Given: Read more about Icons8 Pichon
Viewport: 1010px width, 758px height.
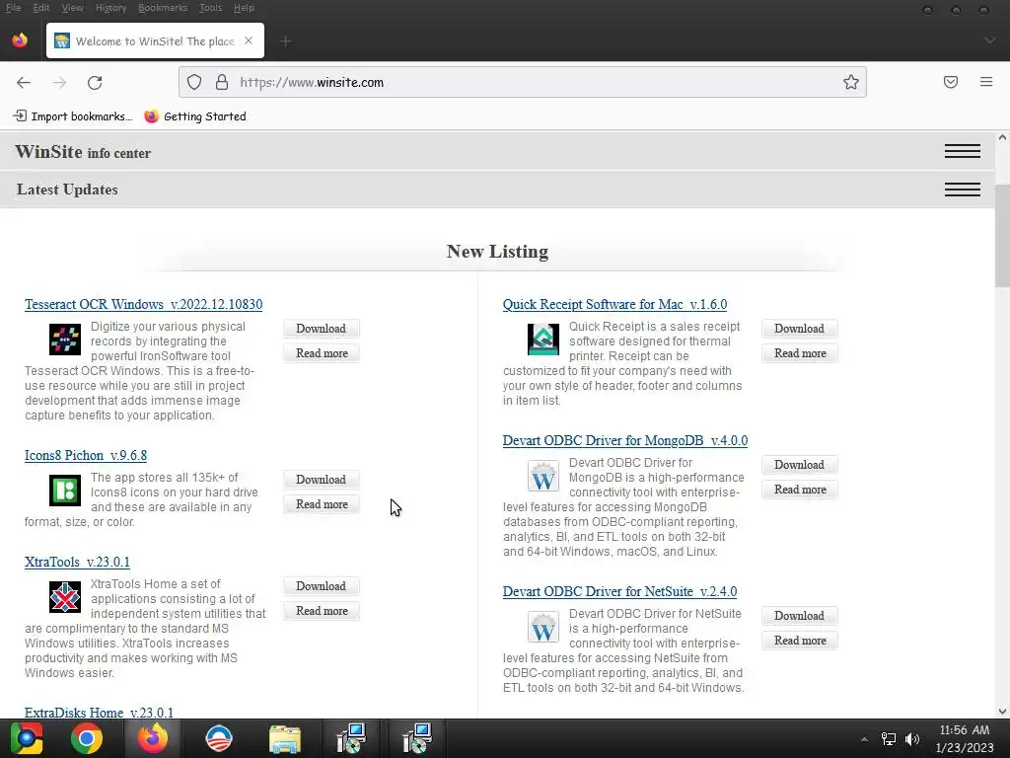Looking at the screenshot, I should (322, 504).
